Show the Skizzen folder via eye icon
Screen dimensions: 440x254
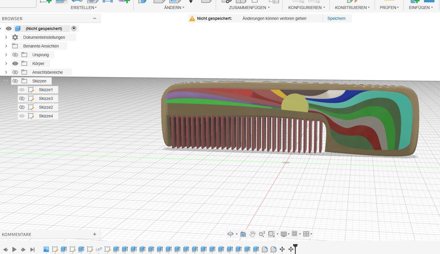click(15, 81)
